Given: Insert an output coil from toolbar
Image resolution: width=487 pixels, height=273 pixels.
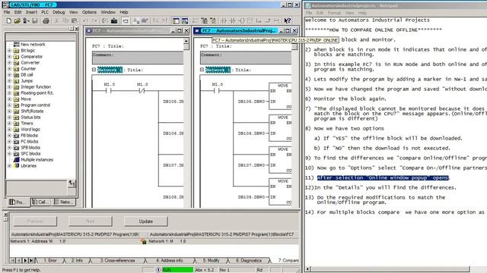Looking at the screenshot, I should tap(241, 20).
